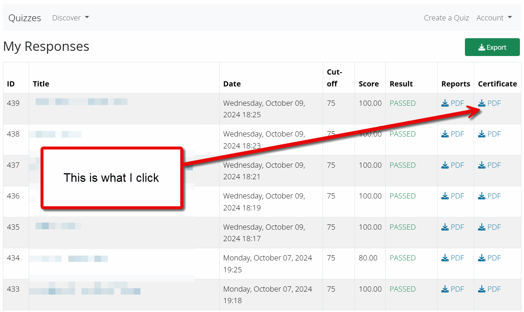Click the Score column header
Viewport: 524px width, 312px height.
tap(369, 84)
